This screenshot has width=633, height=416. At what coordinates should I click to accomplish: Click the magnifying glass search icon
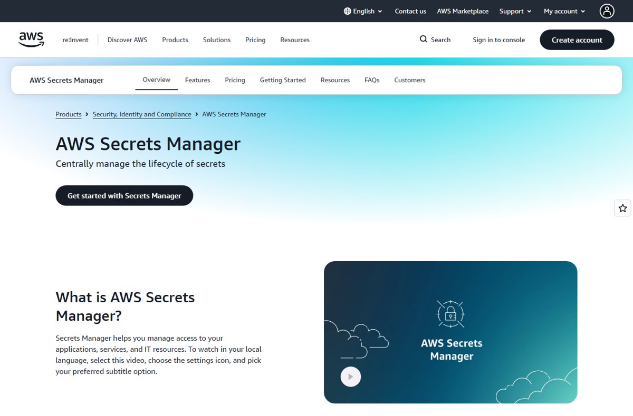coord(424,39)
